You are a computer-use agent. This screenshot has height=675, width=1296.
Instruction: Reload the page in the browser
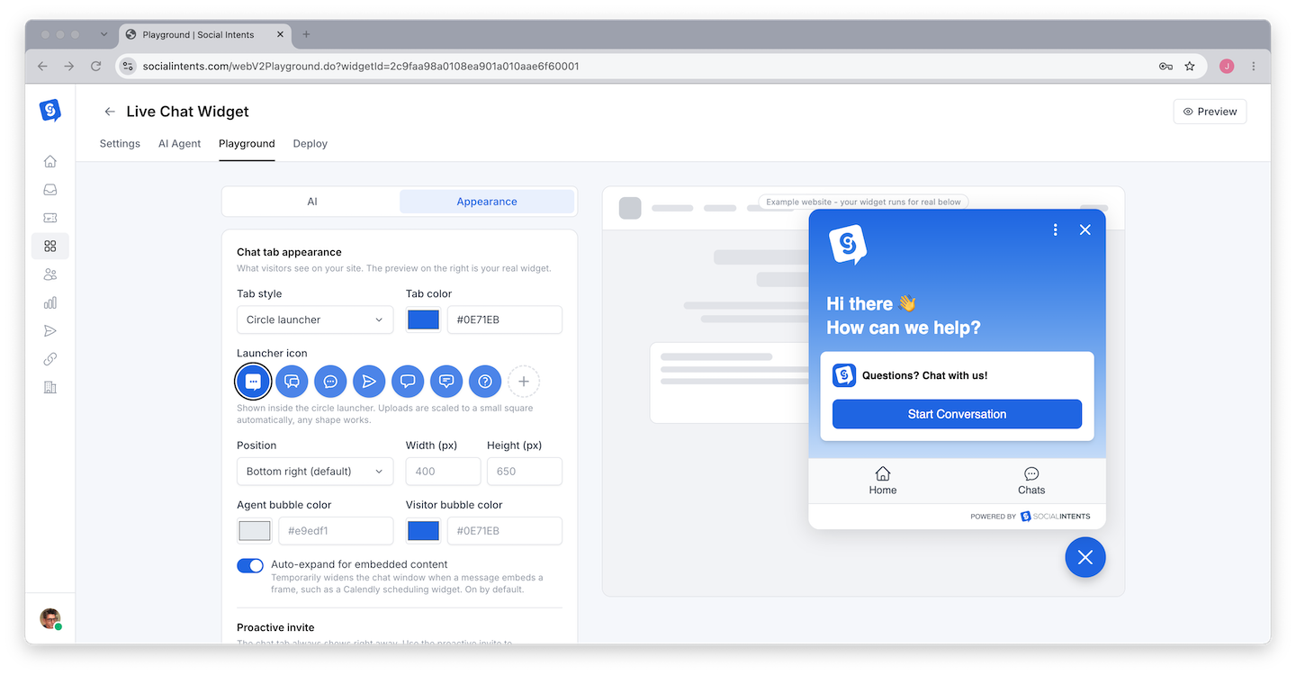[96, 66]
